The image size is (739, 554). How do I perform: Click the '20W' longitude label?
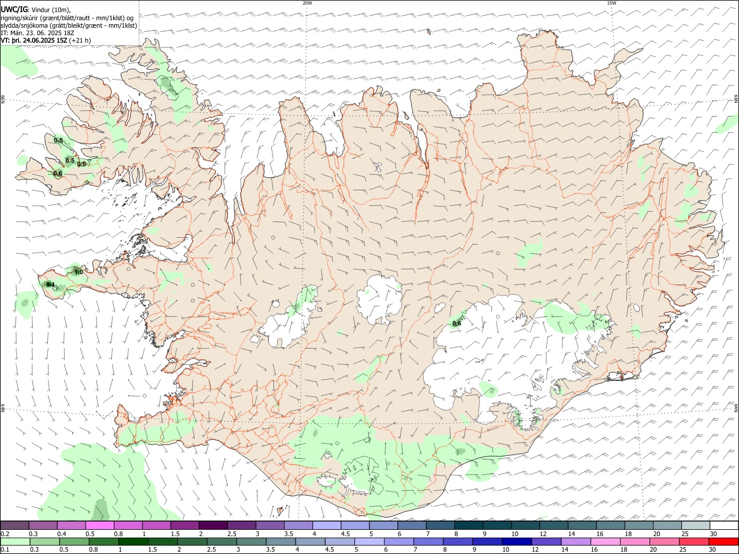[307, 3]
